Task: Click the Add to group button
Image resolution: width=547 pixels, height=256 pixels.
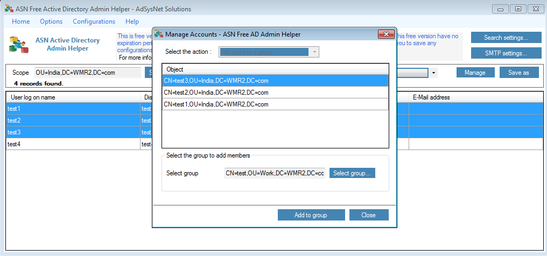Action: (x=311, y=215)
